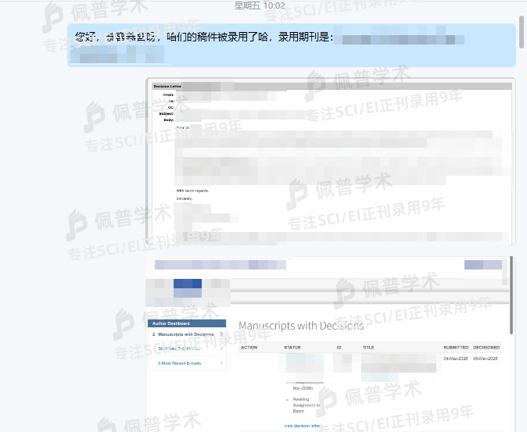Open 5 Most Recent E-mails item

[179, 362]
